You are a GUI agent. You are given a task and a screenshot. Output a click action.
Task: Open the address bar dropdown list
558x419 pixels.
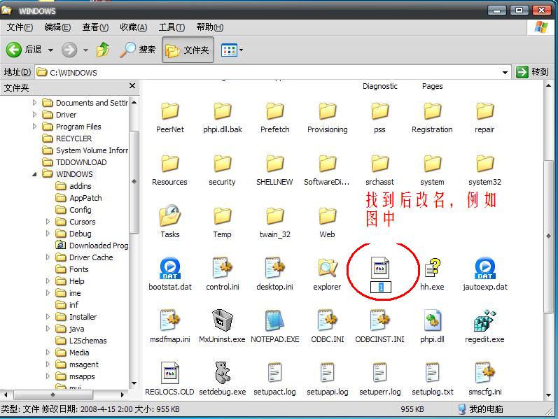[505, 73]
